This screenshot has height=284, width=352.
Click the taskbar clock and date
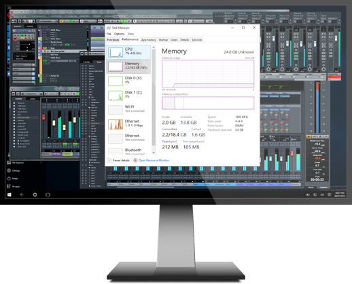(340, 195)
